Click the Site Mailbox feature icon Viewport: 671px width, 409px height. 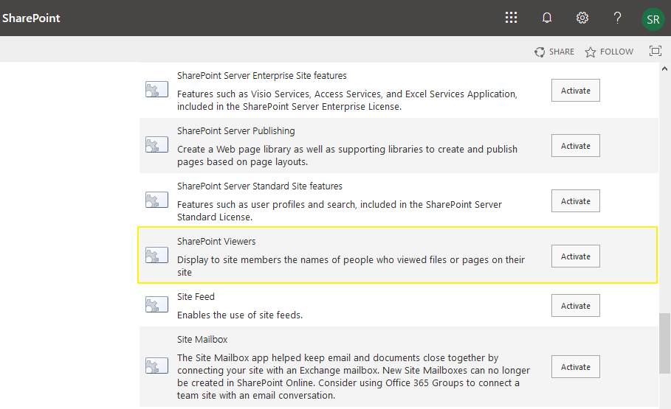(156, 366)
